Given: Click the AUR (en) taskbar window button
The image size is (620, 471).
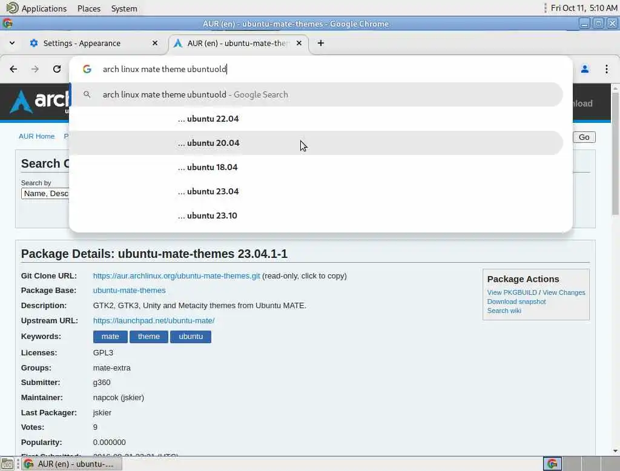Looking at the screenshot, I should tap(71, 464).
